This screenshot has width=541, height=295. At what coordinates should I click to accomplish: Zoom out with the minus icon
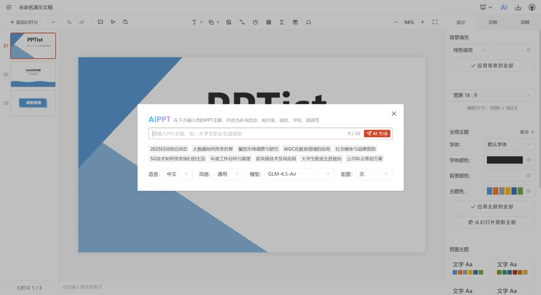(x=396, y=22)
